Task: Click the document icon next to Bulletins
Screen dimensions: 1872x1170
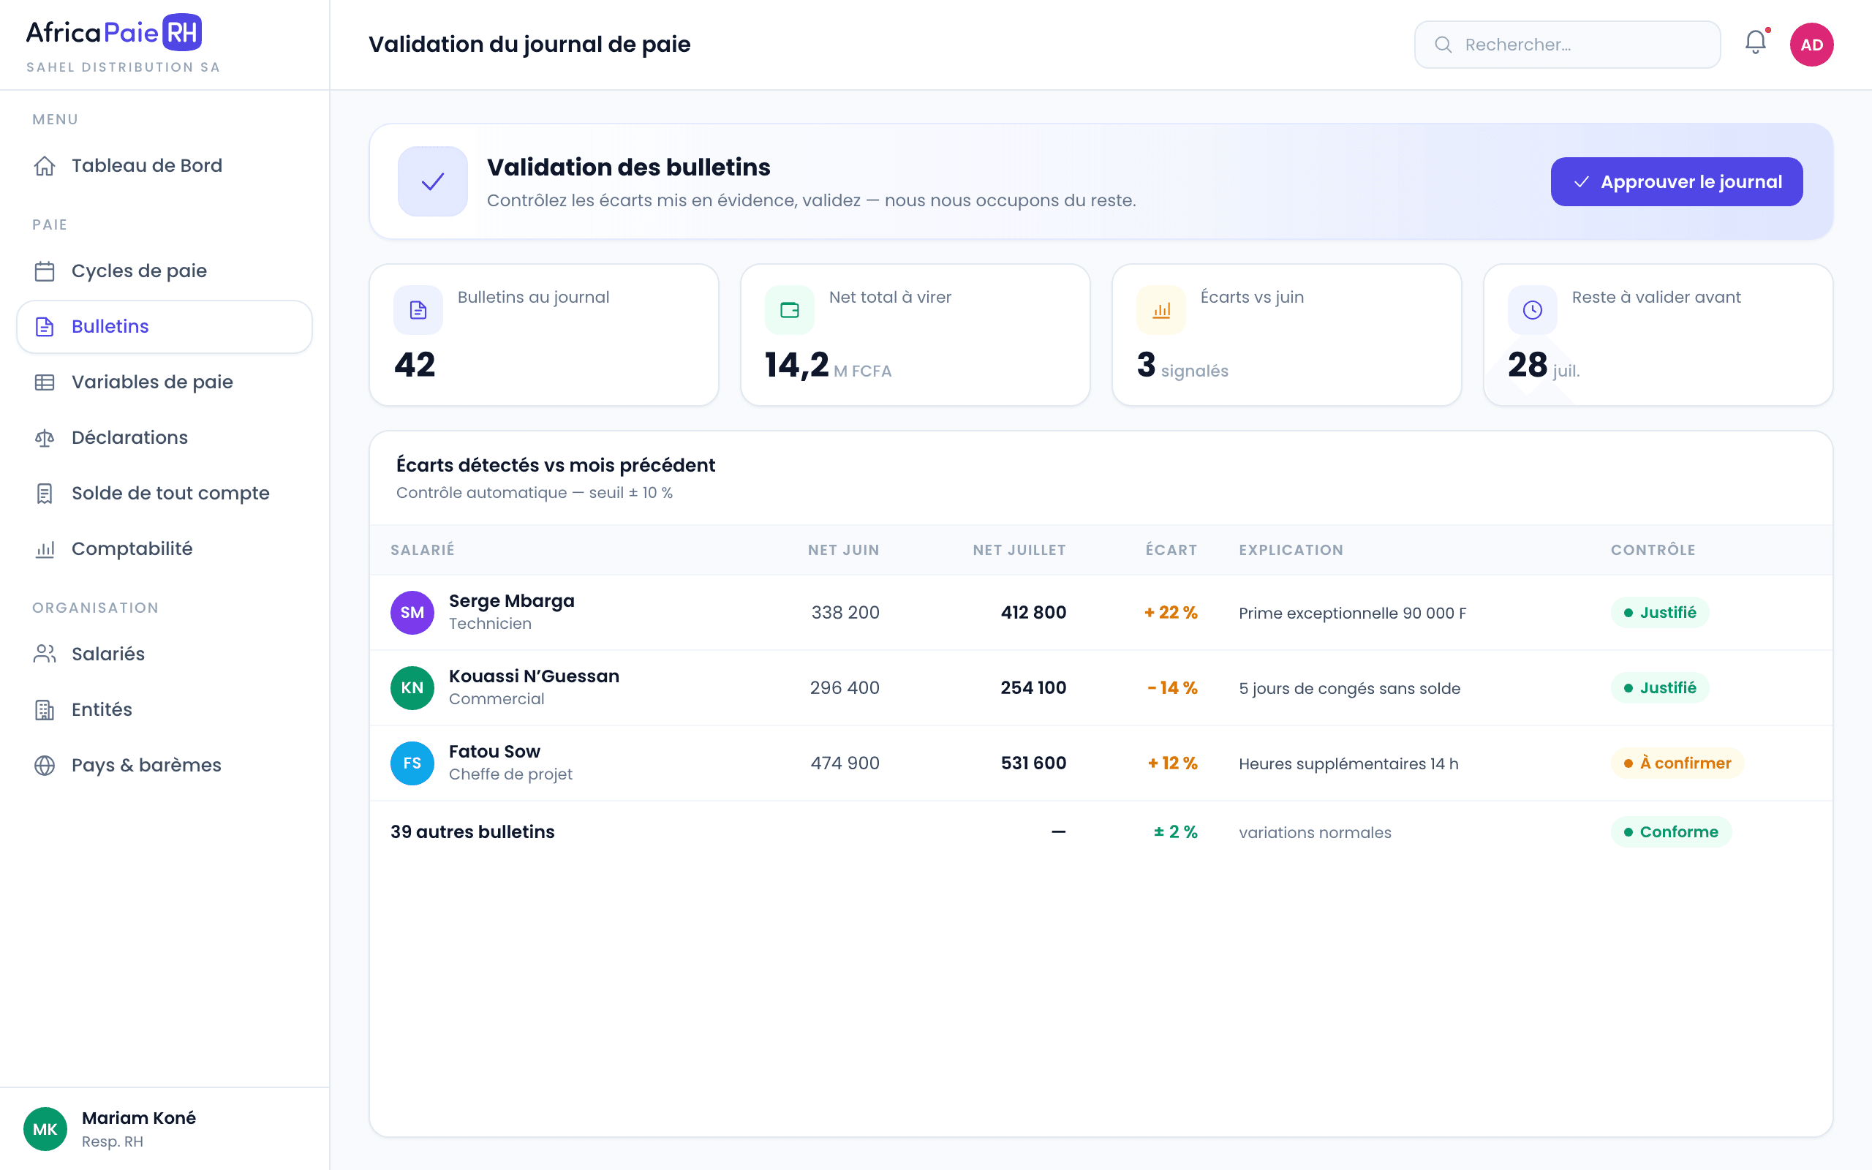Action: [x=45, y=327]
